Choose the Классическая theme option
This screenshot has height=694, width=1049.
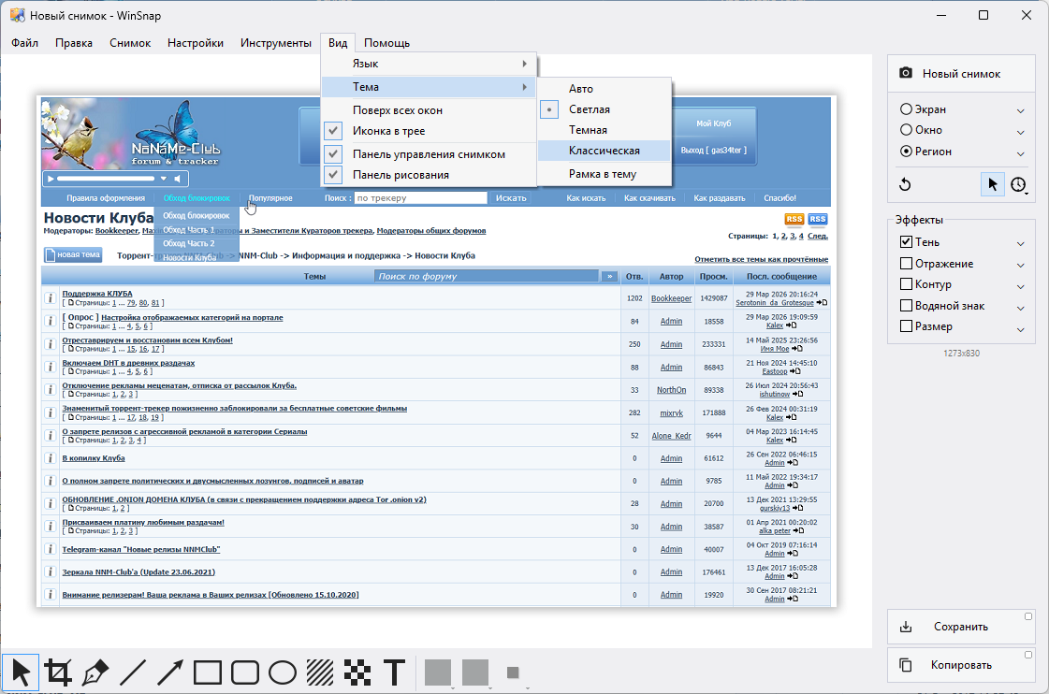(x=604, y=151)
